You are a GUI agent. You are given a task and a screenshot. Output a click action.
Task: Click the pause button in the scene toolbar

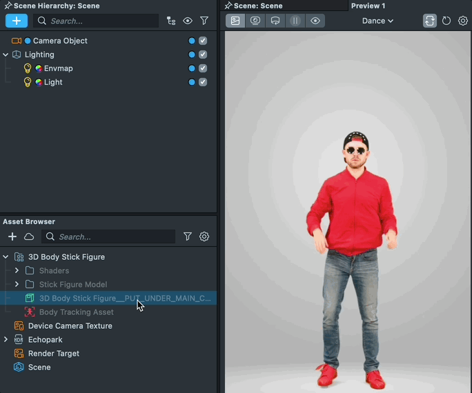[x=295, y=21]
